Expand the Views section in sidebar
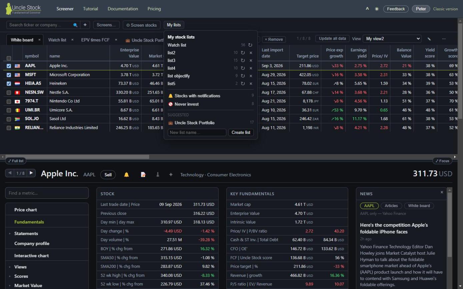Viewport: 463px width, 289px height. (x=10, y=267)
